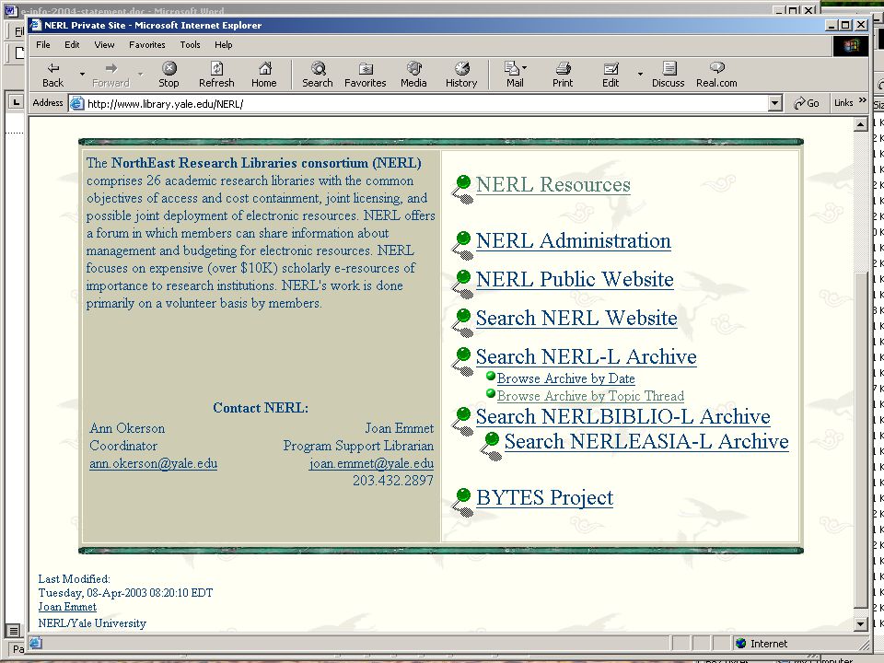This screenshot has height=663, width=884.
Task: Click the page scrollbar down arrow
Action: [860, 623]
